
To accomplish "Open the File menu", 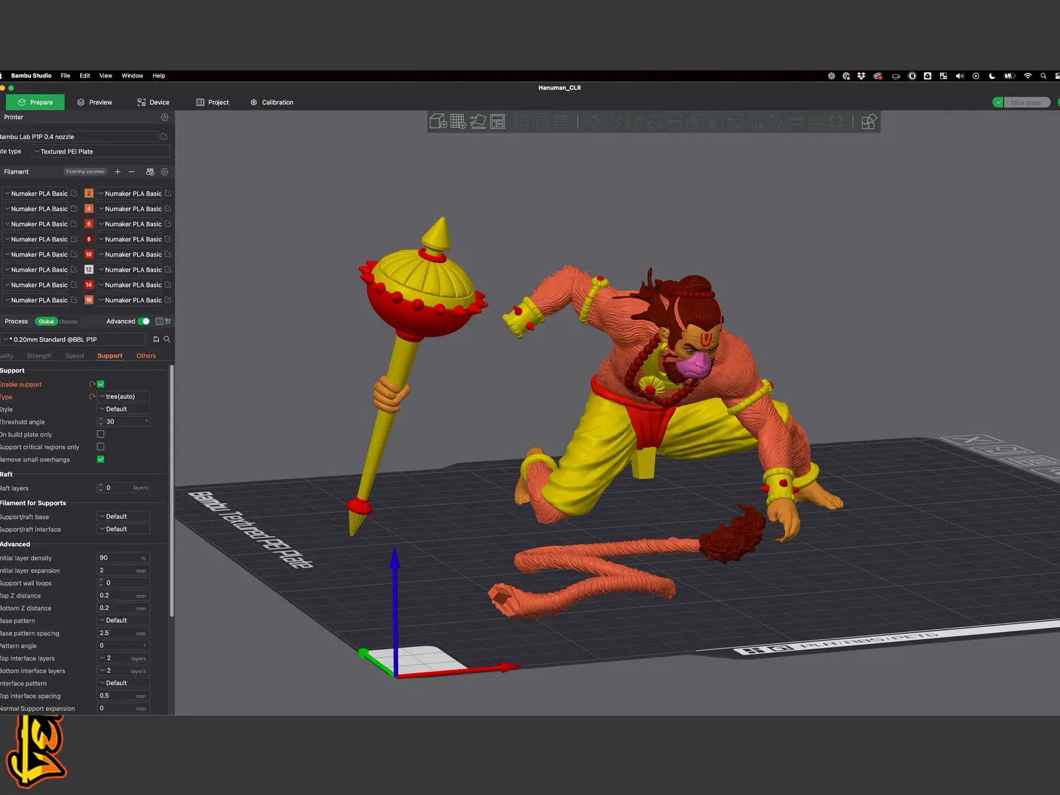I will [x=66, y=76].
